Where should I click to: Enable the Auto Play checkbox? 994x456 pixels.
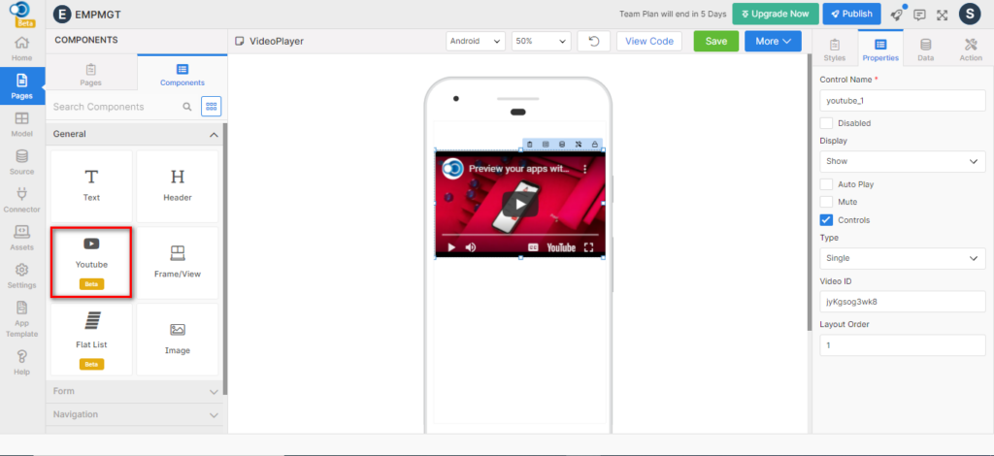pos(827,184)
